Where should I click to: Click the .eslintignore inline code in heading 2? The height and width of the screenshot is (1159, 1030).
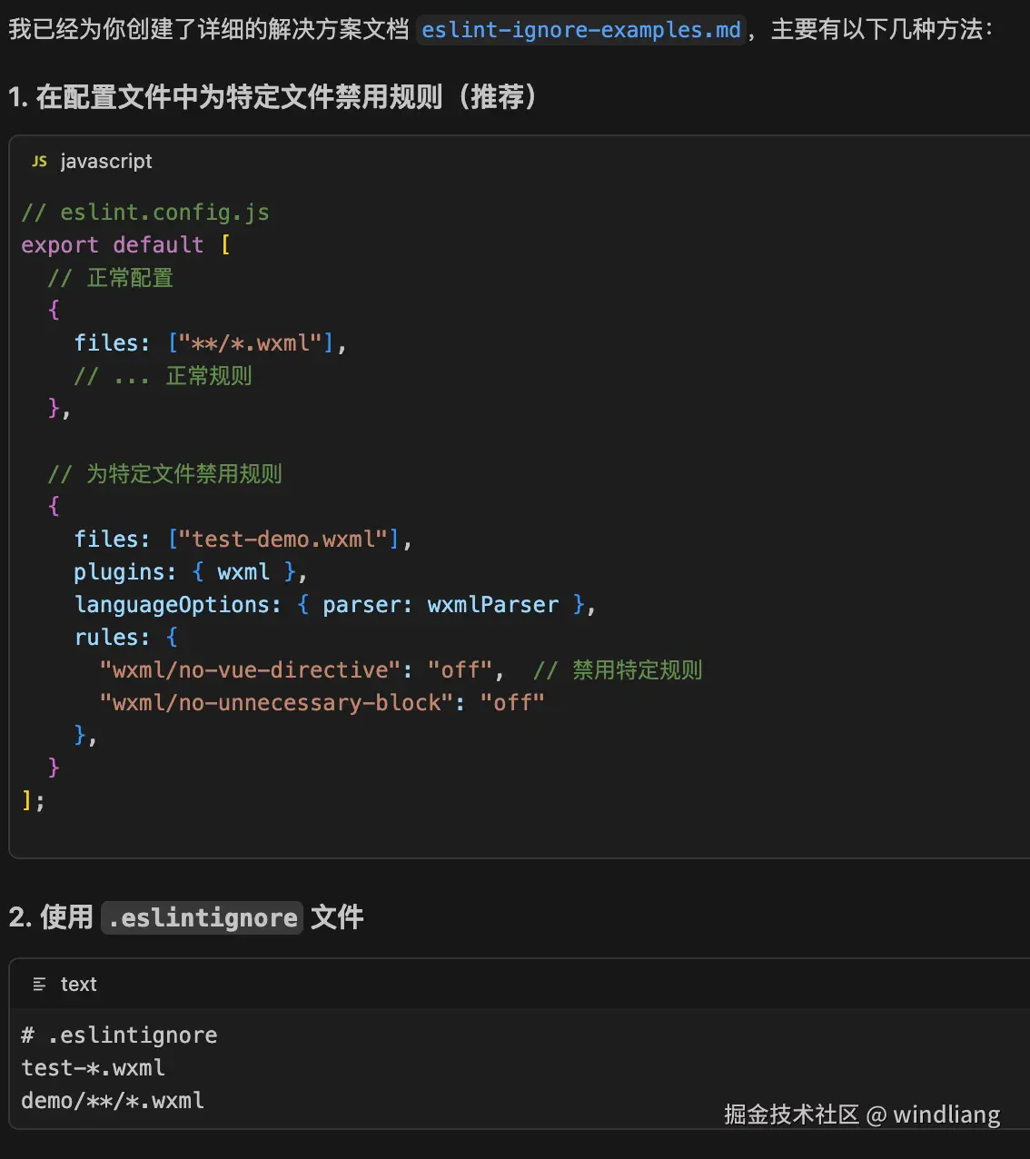[x=202, y=917]
